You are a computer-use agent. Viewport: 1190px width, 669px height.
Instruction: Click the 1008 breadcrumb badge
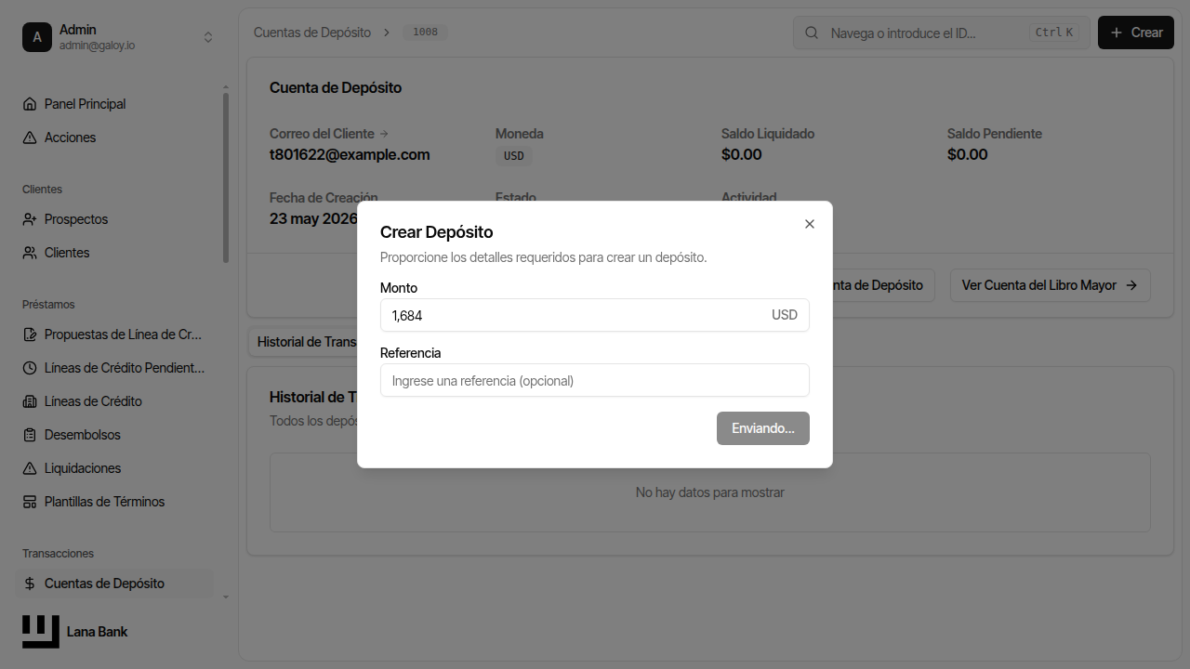(425, 33)
